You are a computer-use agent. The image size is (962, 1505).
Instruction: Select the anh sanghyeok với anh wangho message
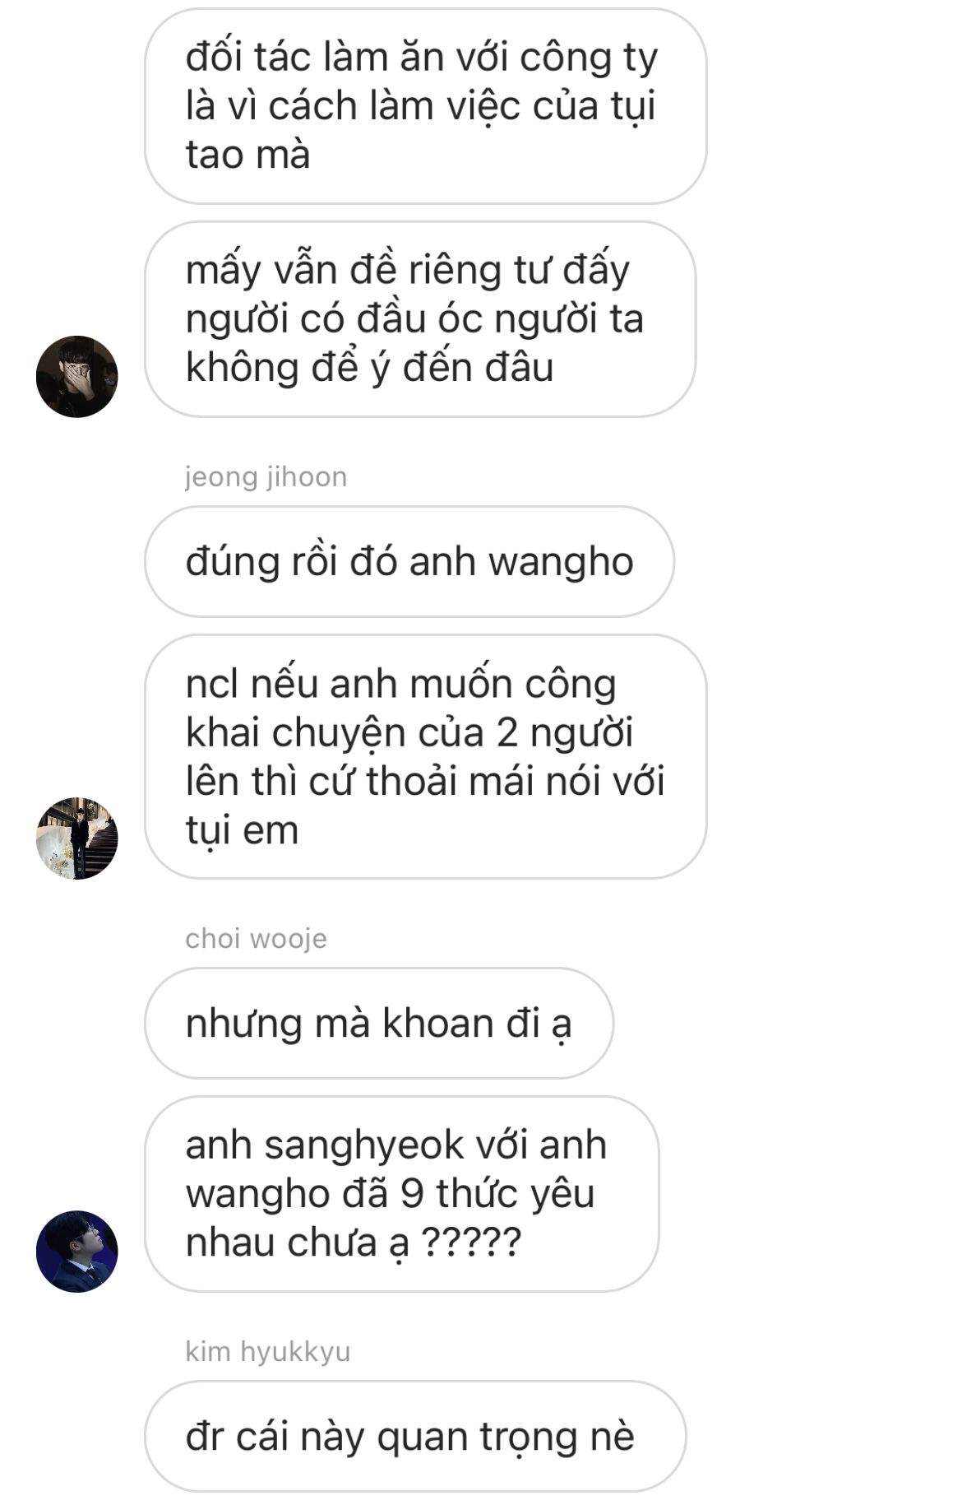coord(402,1193)
